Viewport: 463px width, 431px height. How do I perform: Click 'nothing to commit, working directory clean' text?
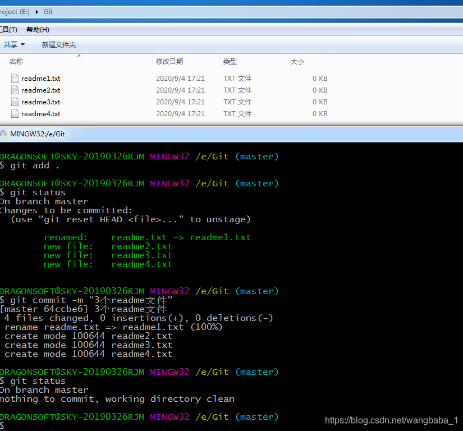pyautogui.click(x=117, y=399)
